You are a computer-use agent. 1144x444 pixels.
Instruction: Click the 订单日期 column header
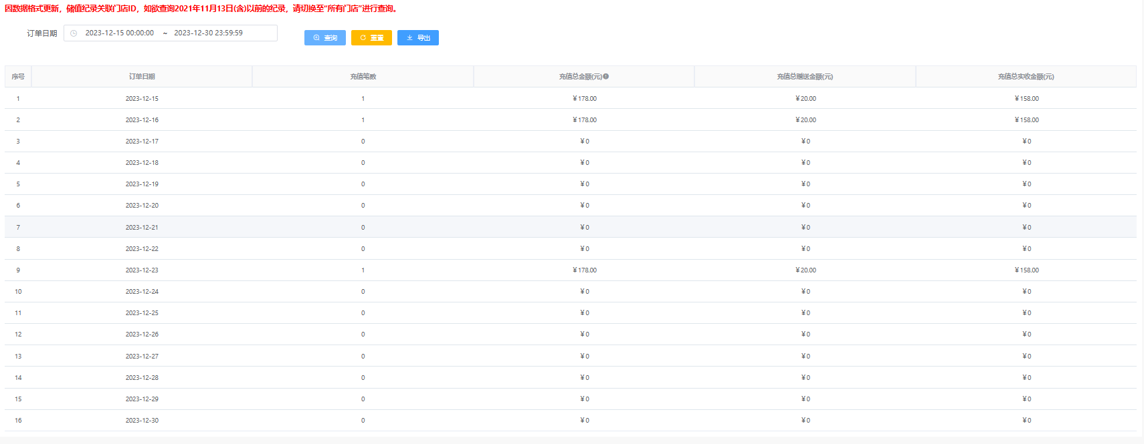tap(142, 77)
